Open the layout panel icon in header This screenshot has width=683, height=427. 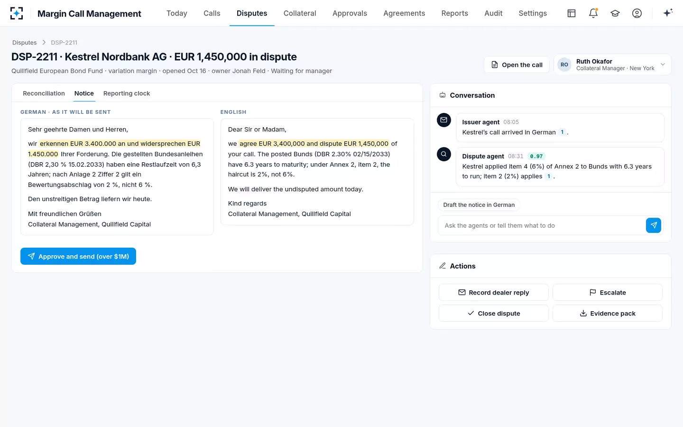(572, 13)
